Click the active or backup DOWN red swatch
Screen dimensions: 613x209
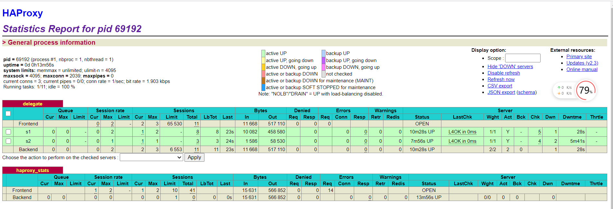tap(263, 74)
